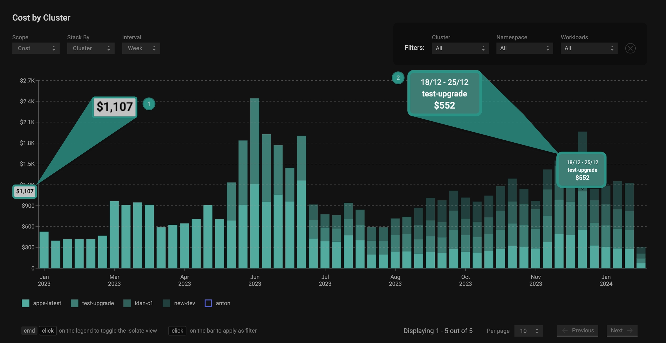Open the Scope dropdown showing Cost
666x343 pixels.
36,48
